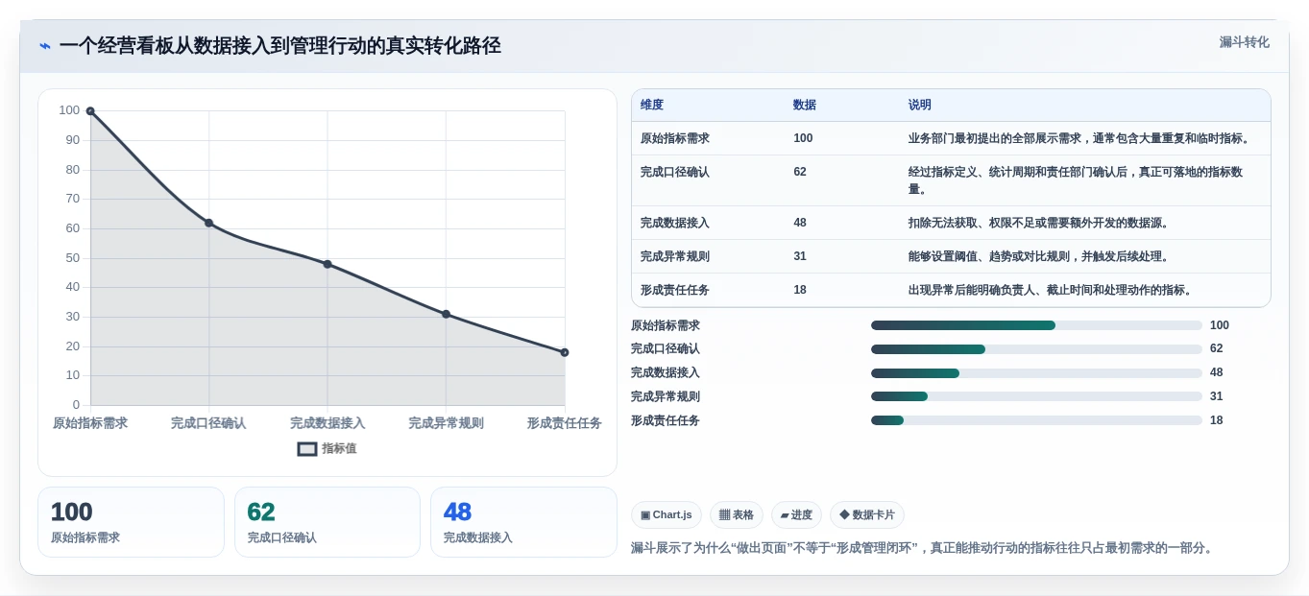
Task: Click the chart data point at 形成责任任务
Action: coord(565,352)
